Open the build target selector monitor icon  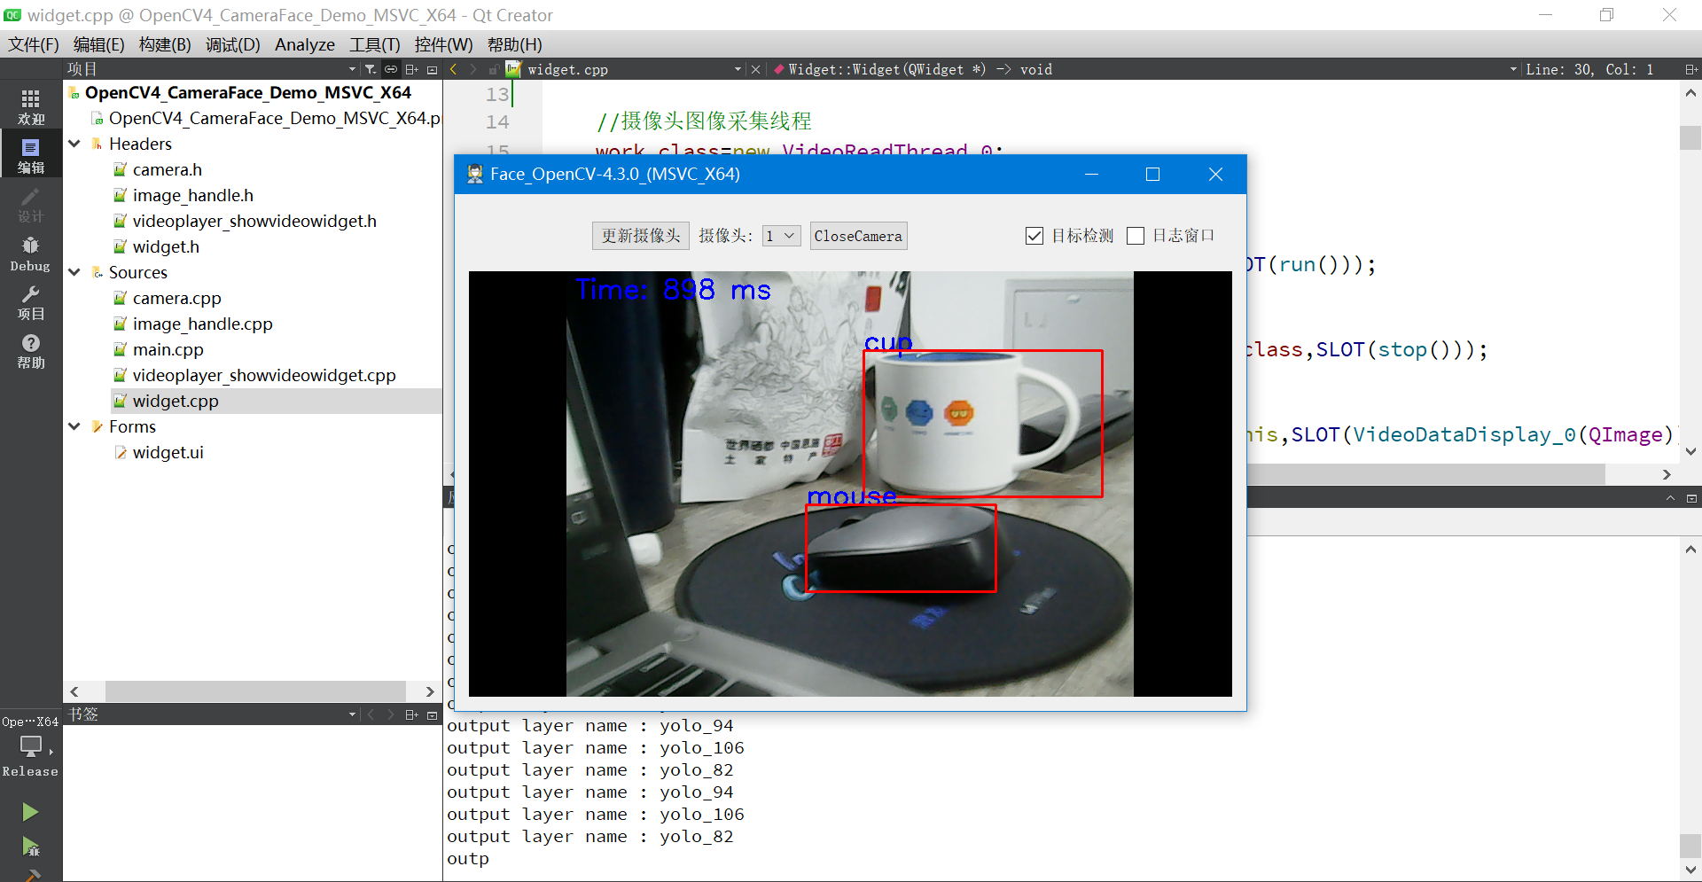tap(30, 747)
